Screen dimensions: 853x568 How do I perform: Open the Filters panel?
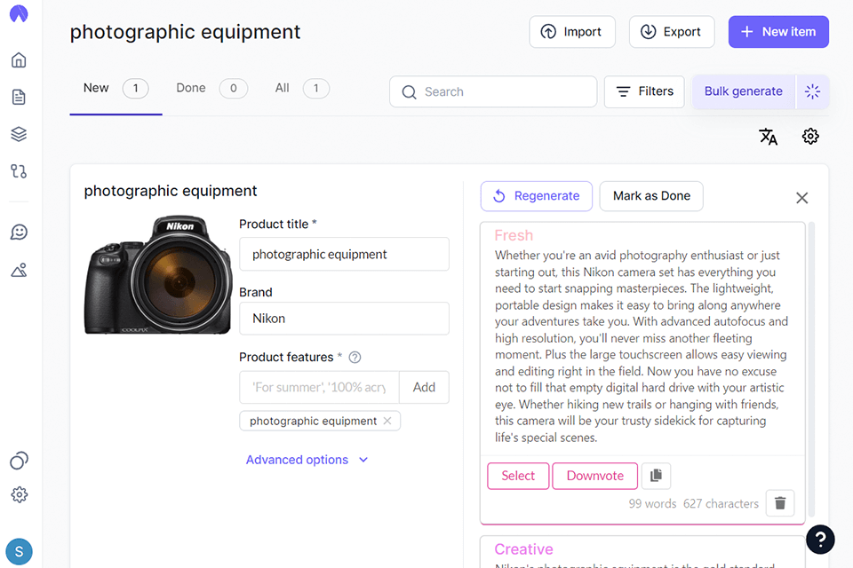tap(644, 91)
